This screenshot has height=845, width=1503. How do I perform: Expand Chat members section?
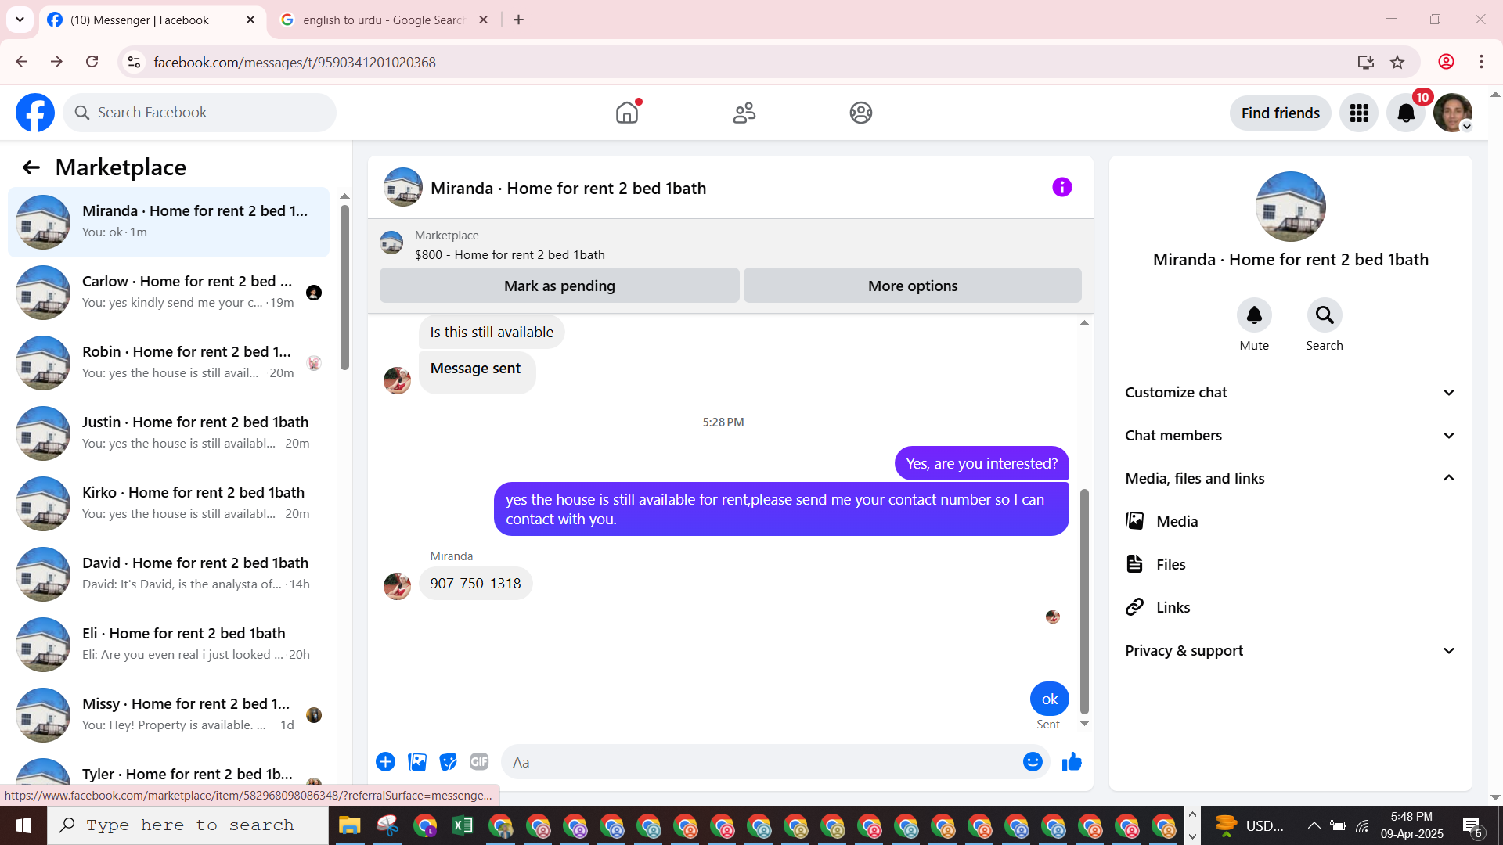(1291, 435)
